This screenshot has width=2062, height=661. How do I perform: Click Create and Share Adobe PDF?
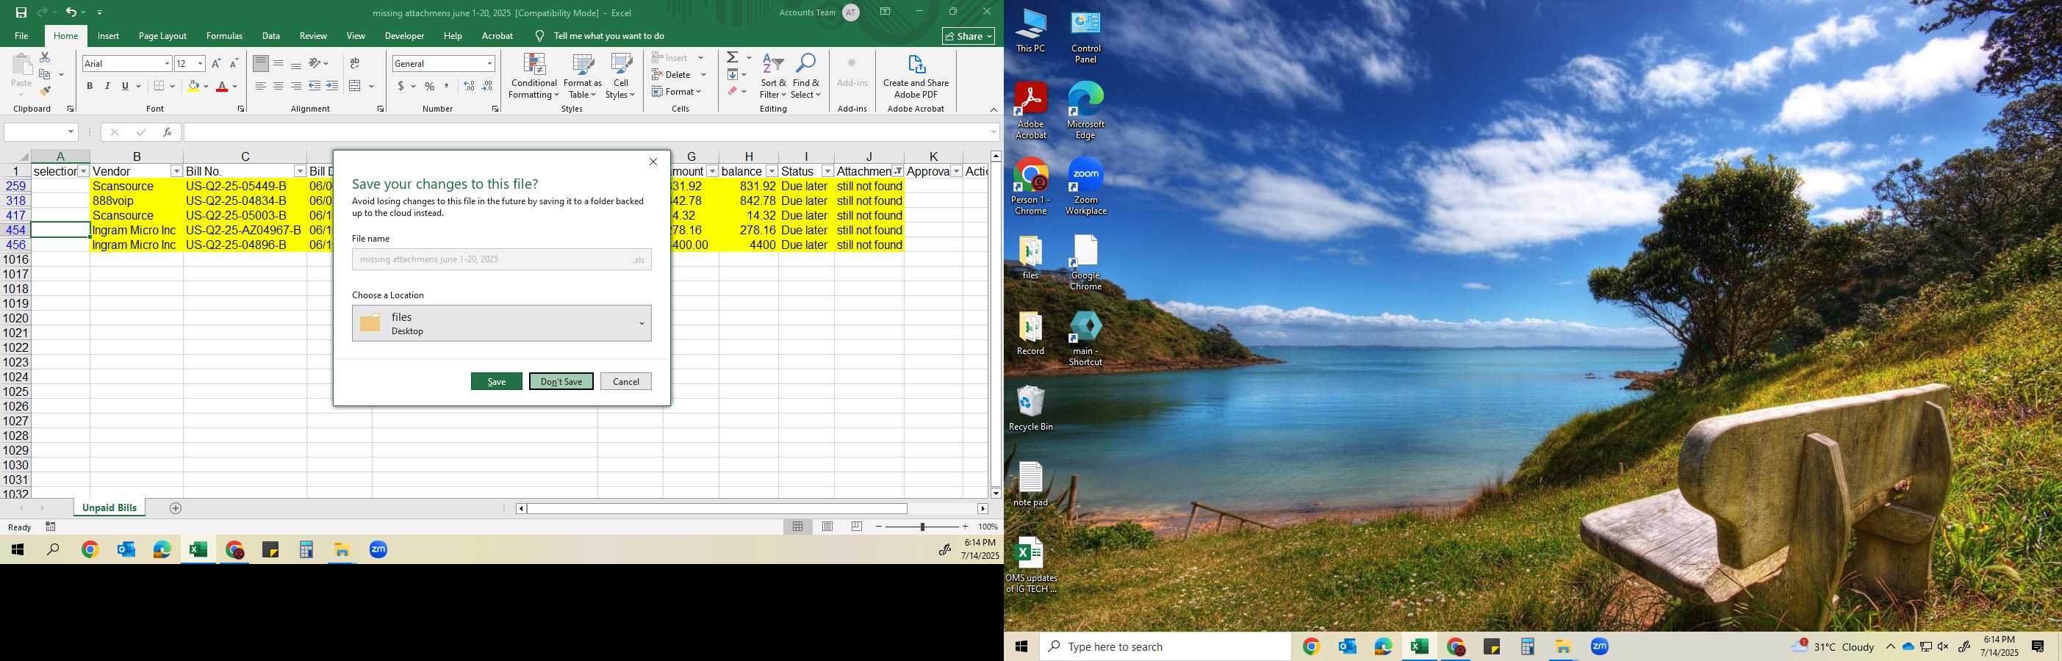(x=916, y=77)
